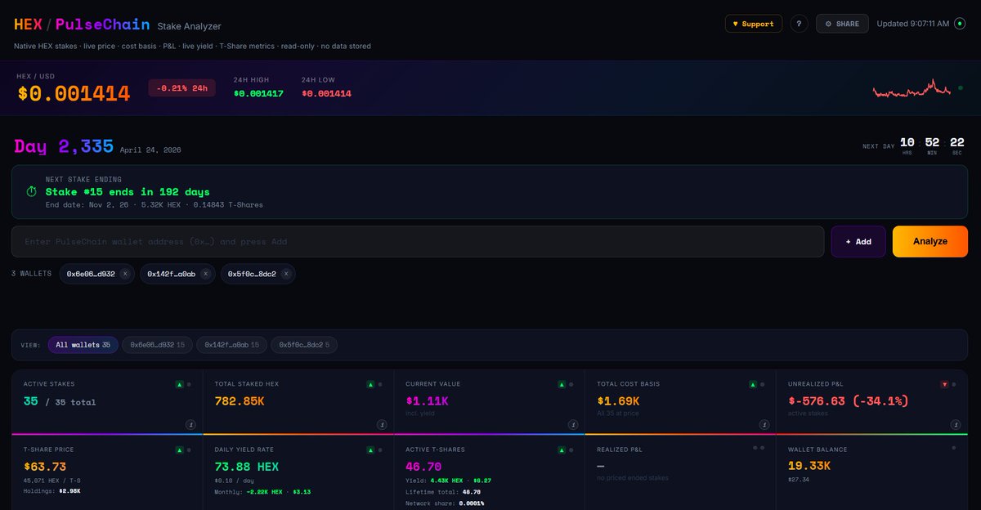Click the Analyze button
The height and width of the screenshot is (510, 981).
point(930,242)
